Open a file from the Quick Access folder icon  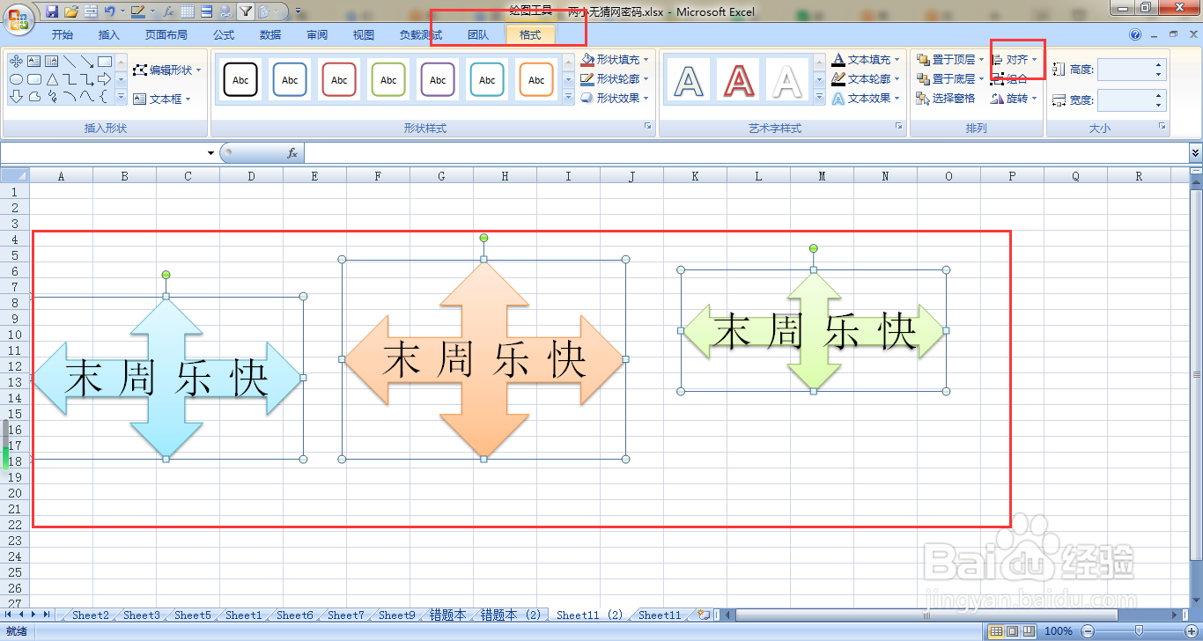click(x=71, y=11)
